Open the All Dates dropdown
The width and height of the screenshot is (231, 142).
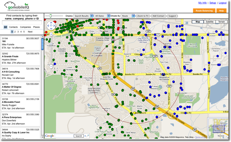click(x=102, y=16)
